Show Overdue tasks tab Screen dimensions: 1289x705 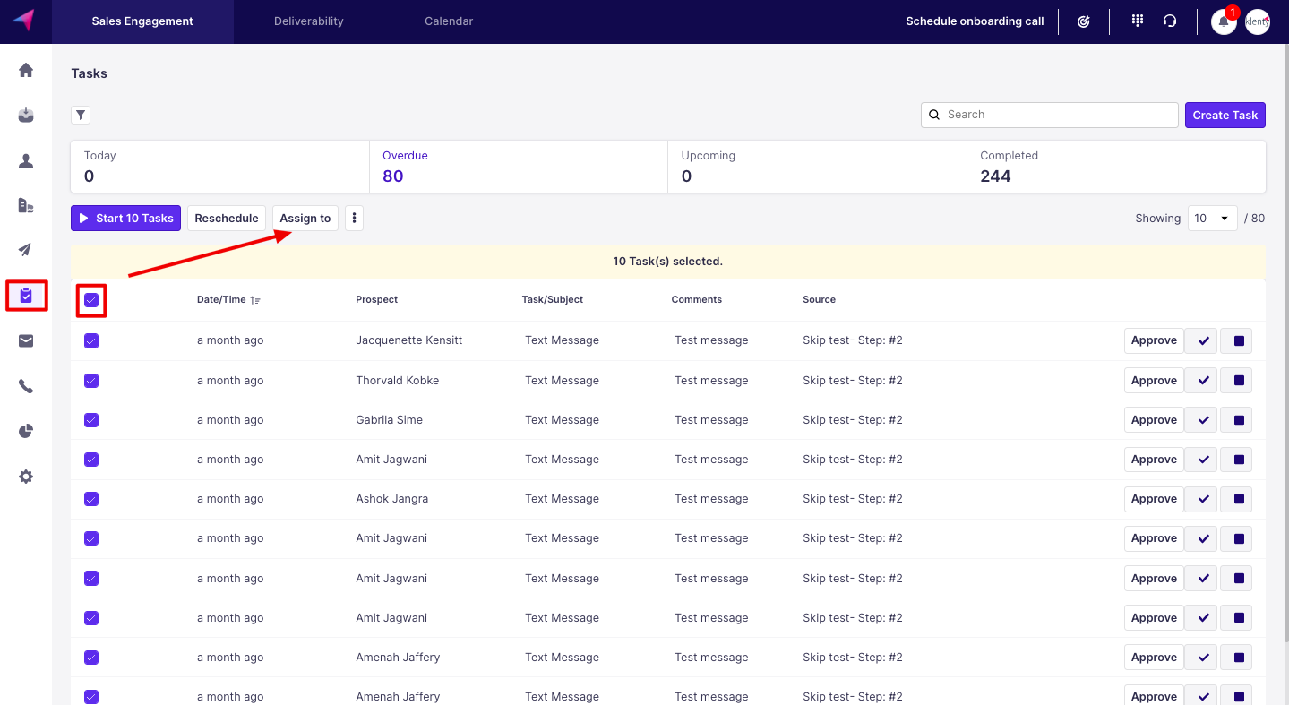519,167
